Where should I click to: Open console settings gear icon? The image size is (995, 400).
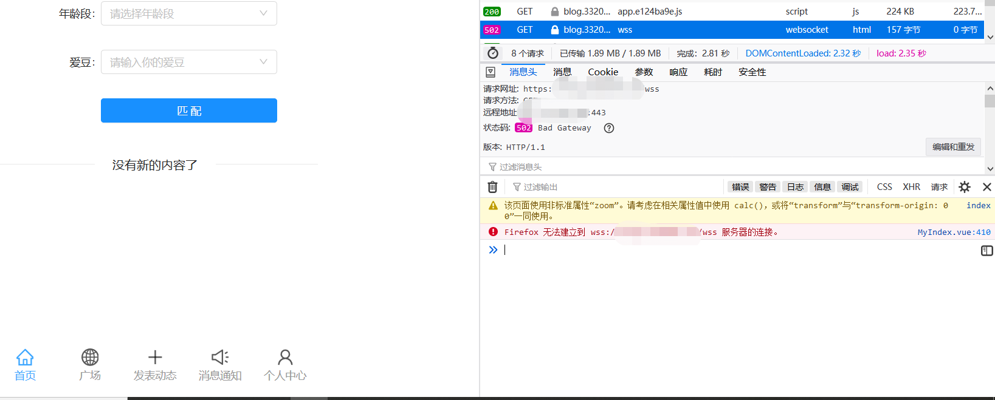(965, 187)
